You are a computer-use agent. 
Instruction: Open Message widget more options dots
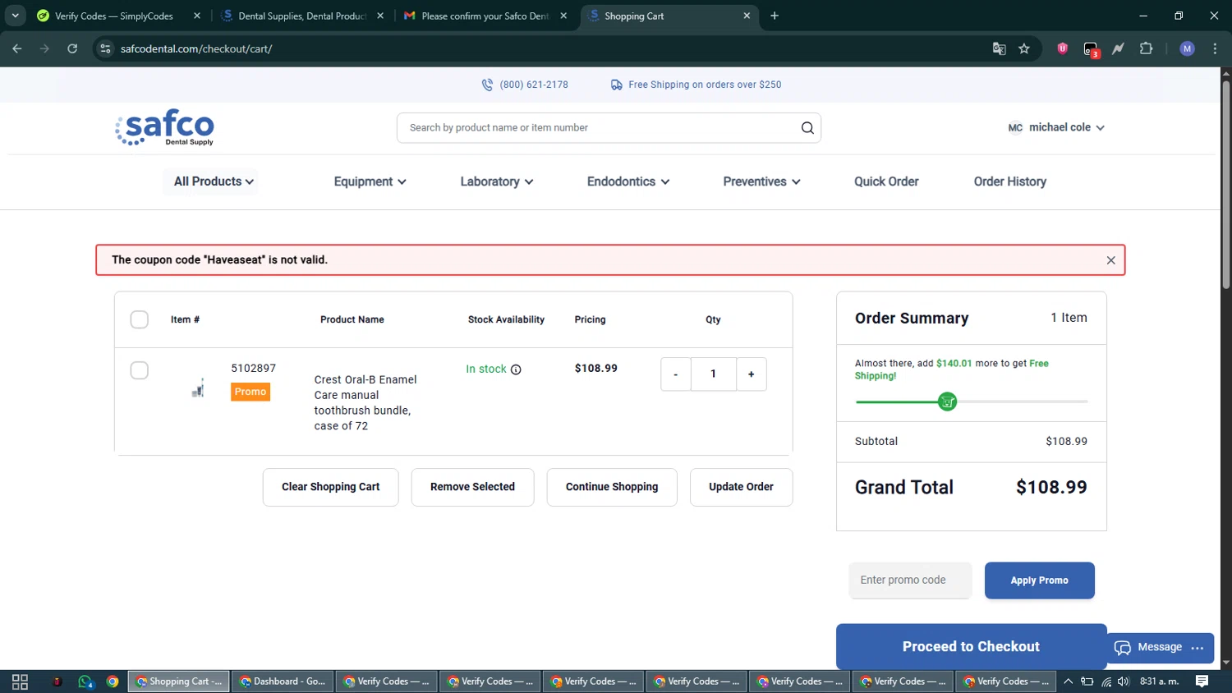(1198, 648)
